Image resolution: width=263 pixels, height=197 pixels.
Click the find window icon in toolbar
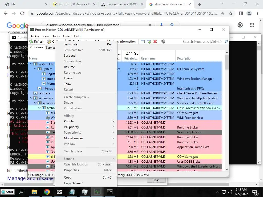pyautogui.click(x=143, y=42)
